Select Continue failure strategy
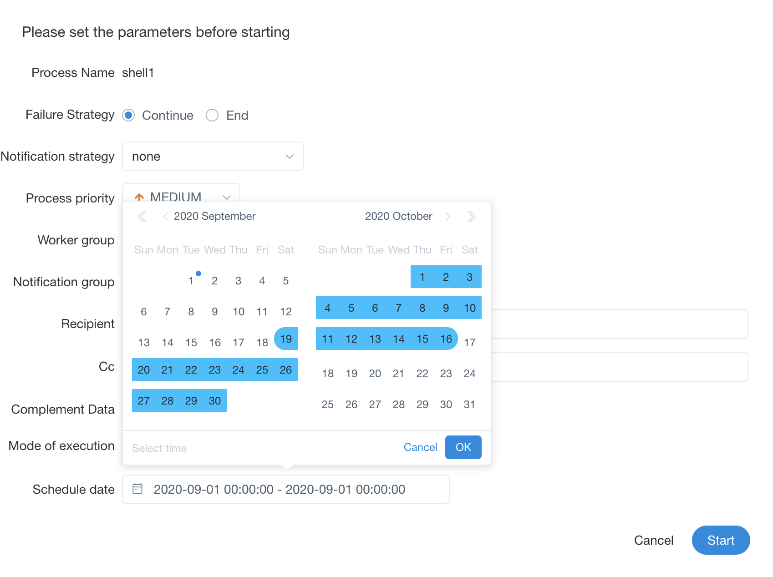Screen dimensions: 773x577 pos(129,116)
